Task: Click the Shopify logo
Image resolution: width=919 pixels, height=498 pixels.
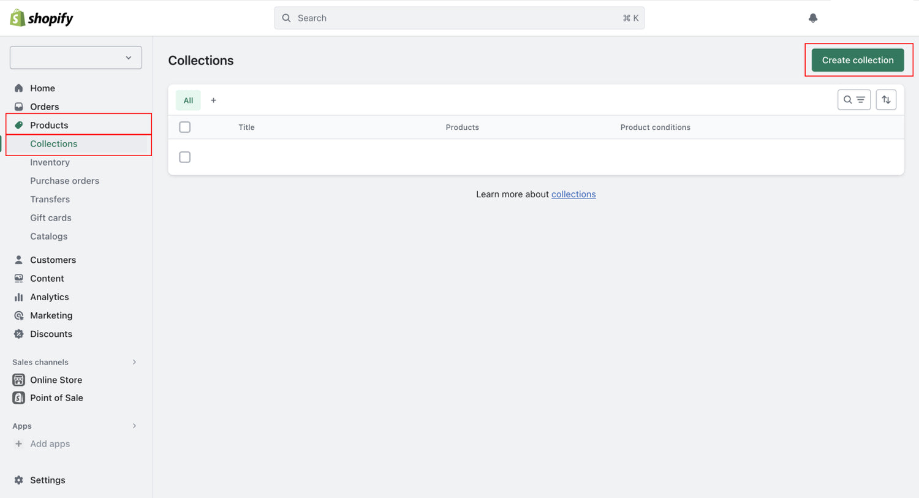Action: coord(42,18)
